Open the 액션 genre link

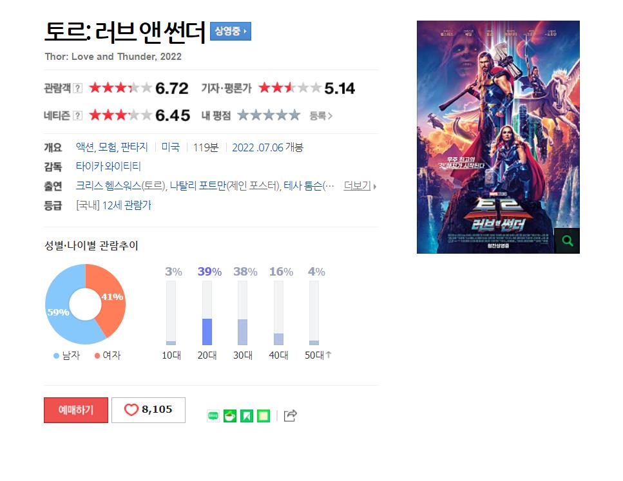point(85,147)
